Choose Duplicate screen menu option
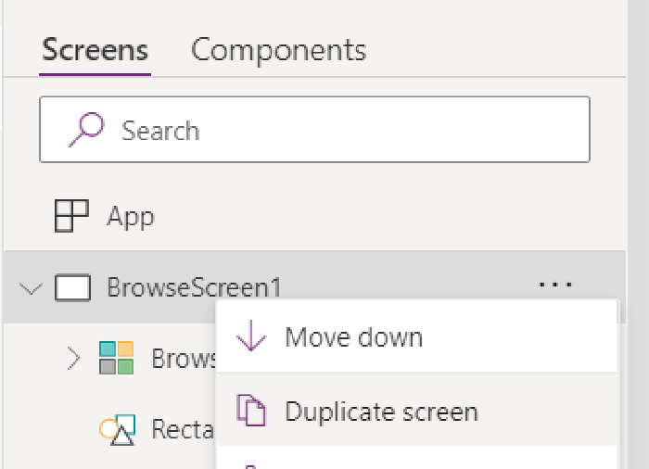 [381, 411]
